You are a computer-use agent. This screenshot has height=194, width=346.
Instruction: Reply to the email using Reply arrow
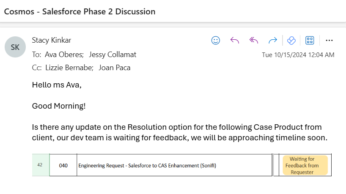click(235, 41)
